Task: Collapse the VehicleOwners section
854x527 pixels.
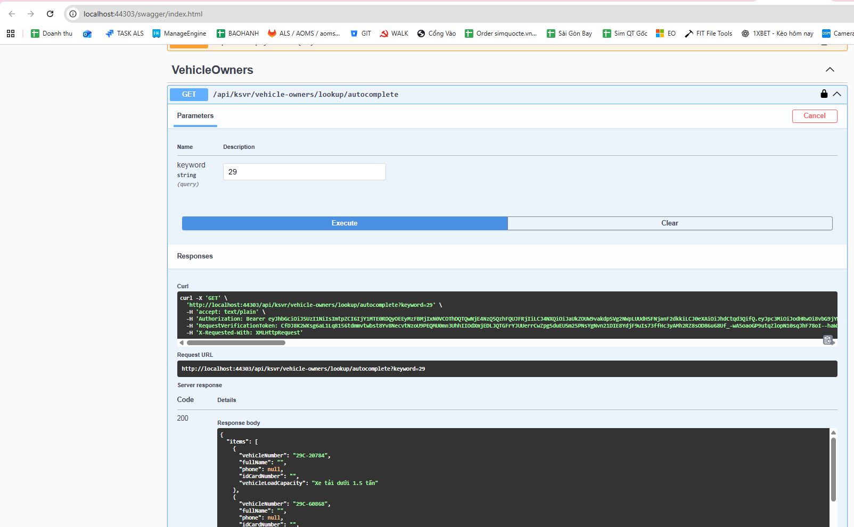Action: pyautogui.click(x=830, y=70)
